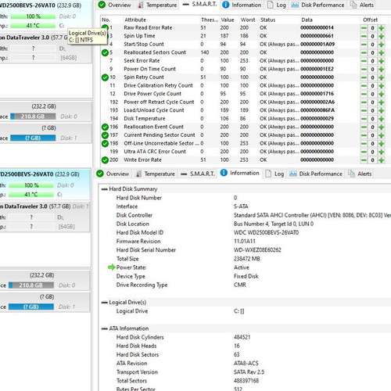Screen dimensions: 391x391
Task: Decrease offset with minus icon for Spin Up Time
Action: [364, 36]
